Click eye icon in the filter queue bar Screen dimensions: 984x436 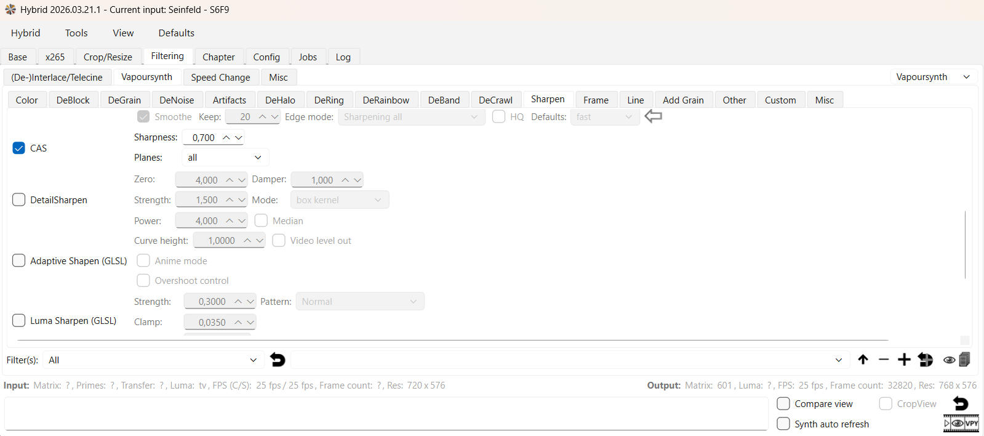[949, 360]
